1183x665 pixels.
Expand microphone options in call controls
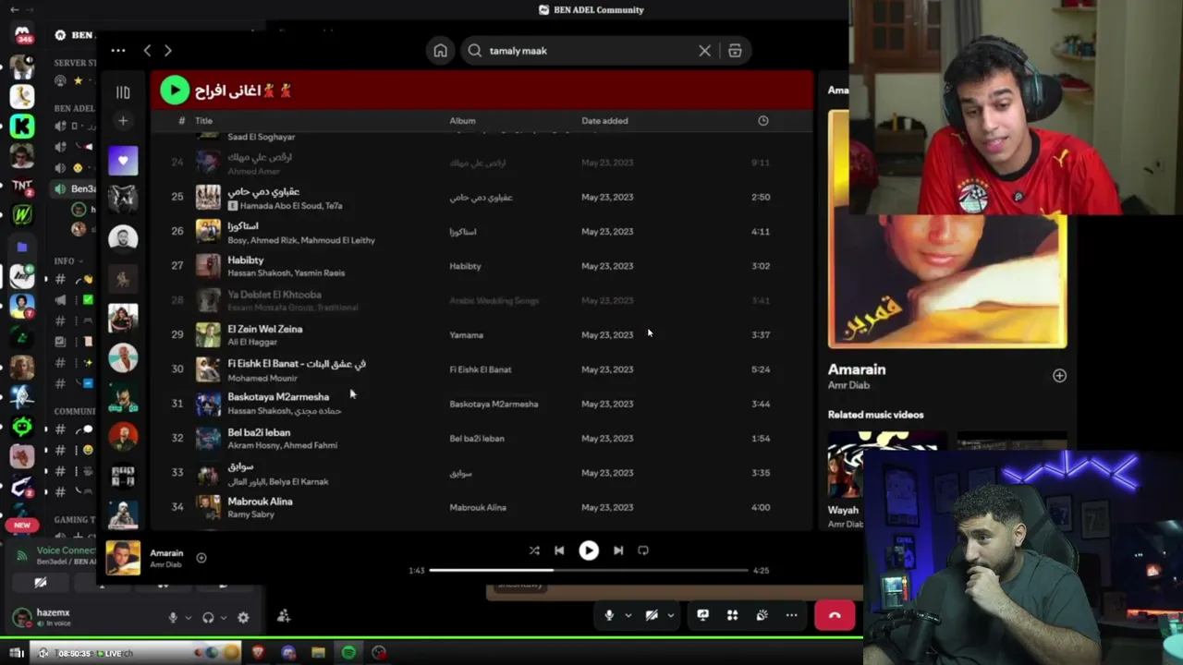pos(628,615)
